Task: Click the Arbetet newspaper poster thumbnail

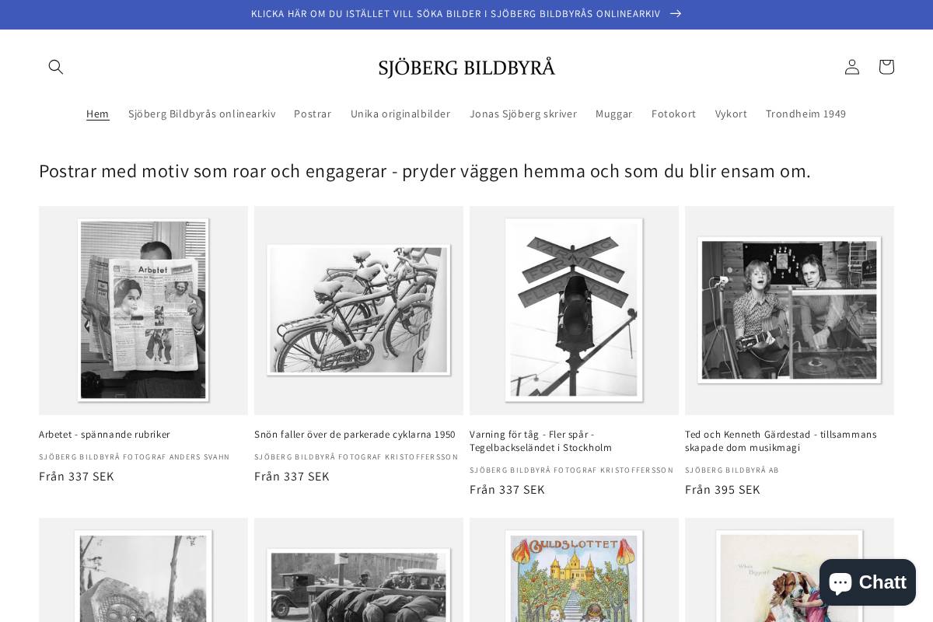Action: pos(143,310)
